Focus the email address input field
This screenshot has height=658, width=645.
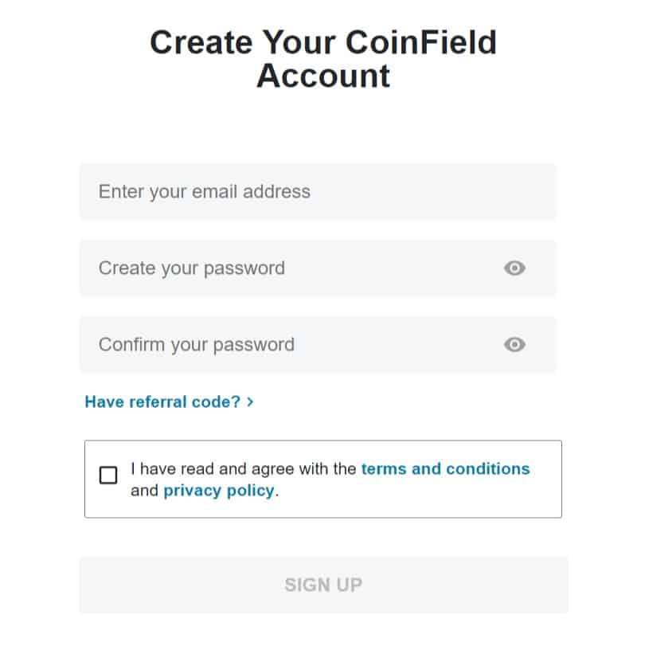pyautogui.click(x=319, y=191)
